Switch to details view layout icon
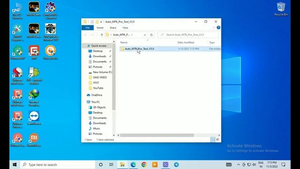300x169 pixels. 213,139
